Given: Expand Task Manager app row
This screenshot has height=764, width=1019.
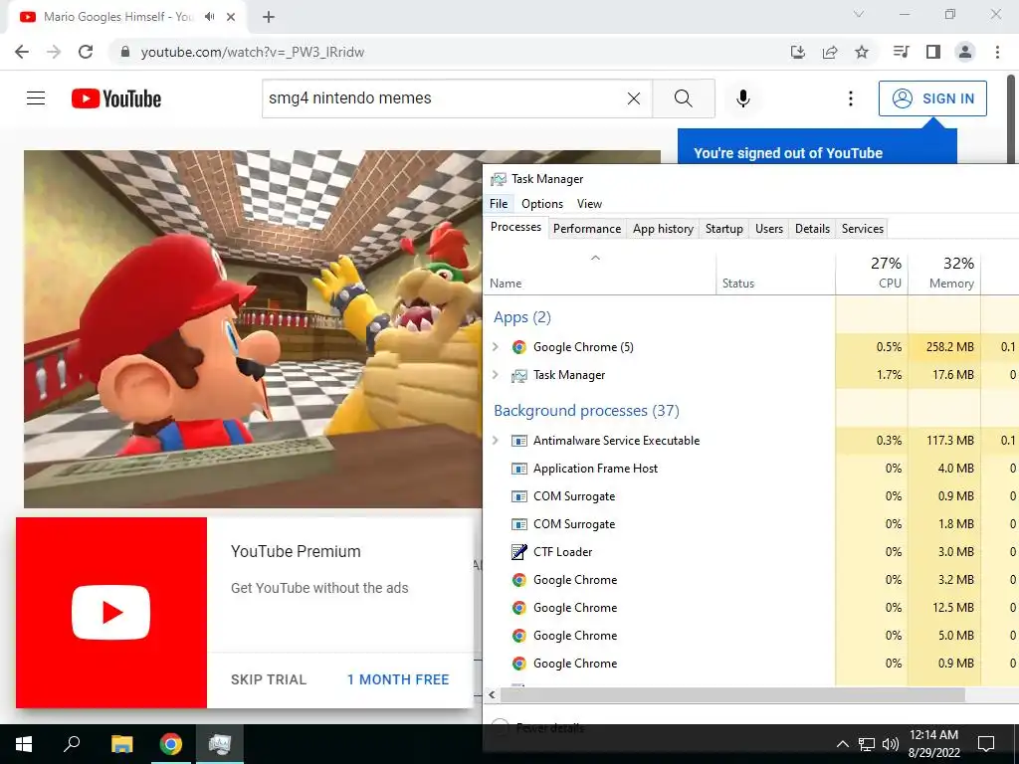Looking at the screenshot, I should (496, 375).
